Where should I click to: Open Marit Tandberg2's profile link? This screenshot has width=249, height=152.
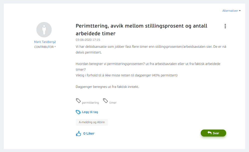coord(45,42)
